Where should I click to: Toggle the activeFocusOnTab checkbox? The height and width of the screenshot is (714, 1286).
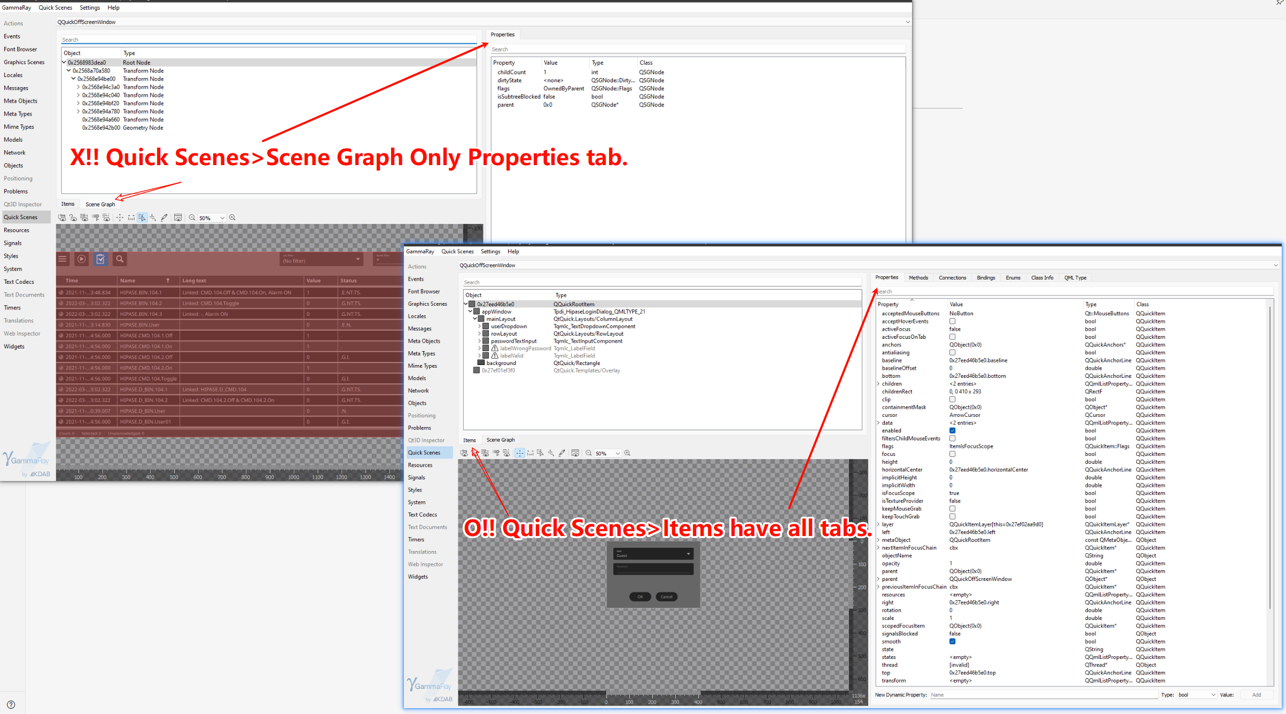[952, 337]
